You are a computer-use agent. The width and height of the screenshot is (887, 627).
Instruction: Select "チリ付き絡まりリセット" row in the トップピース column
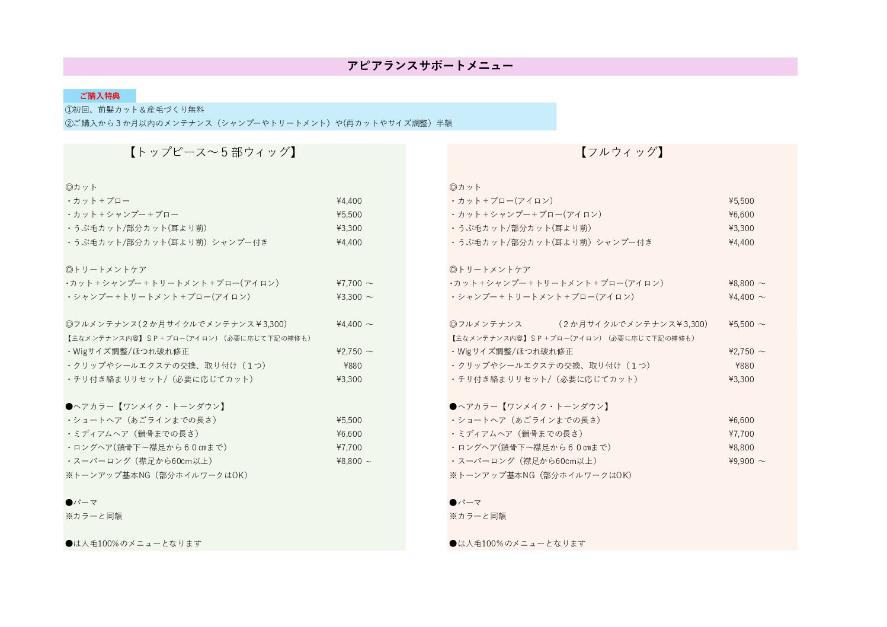[160, 379]
